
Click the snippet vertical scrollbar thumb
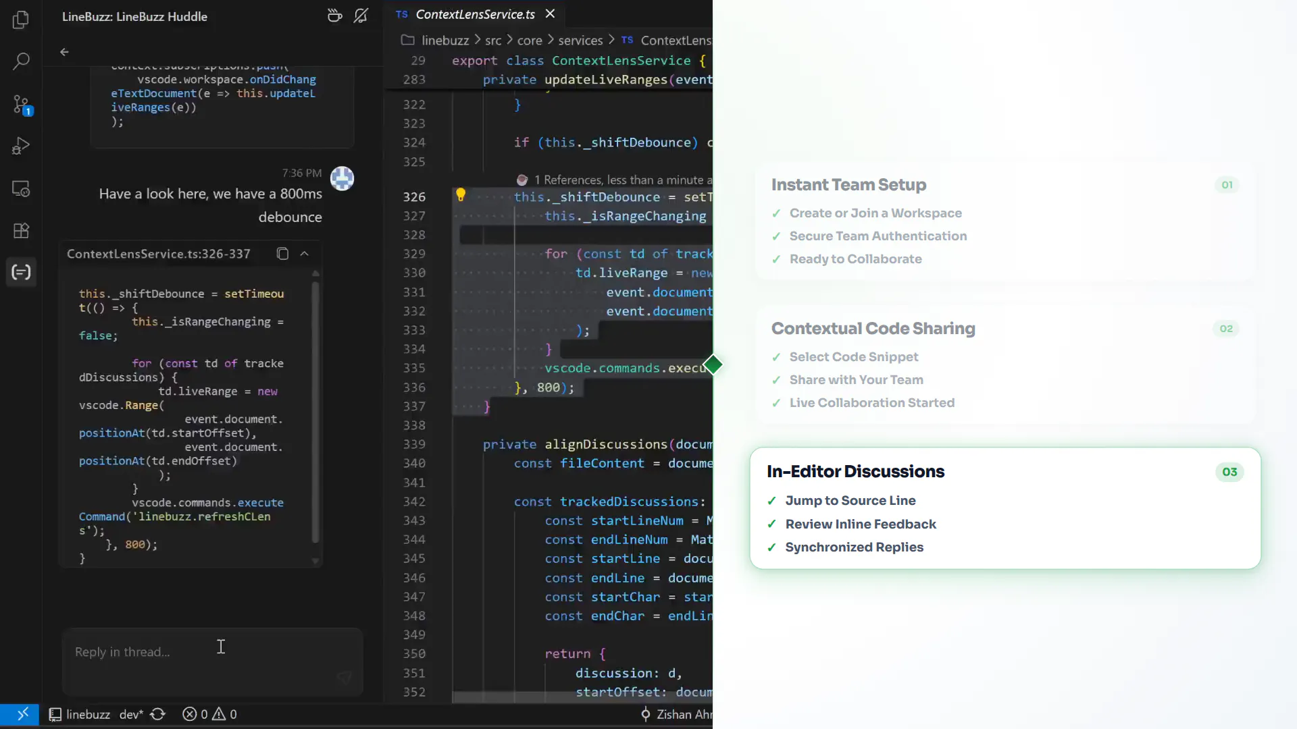pyautogui.click(x=315, y=412)
